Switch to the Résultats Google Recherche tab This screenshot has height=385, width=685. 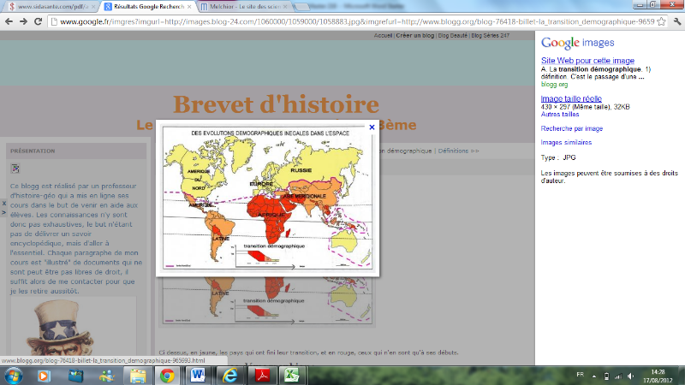coord(148,5)
